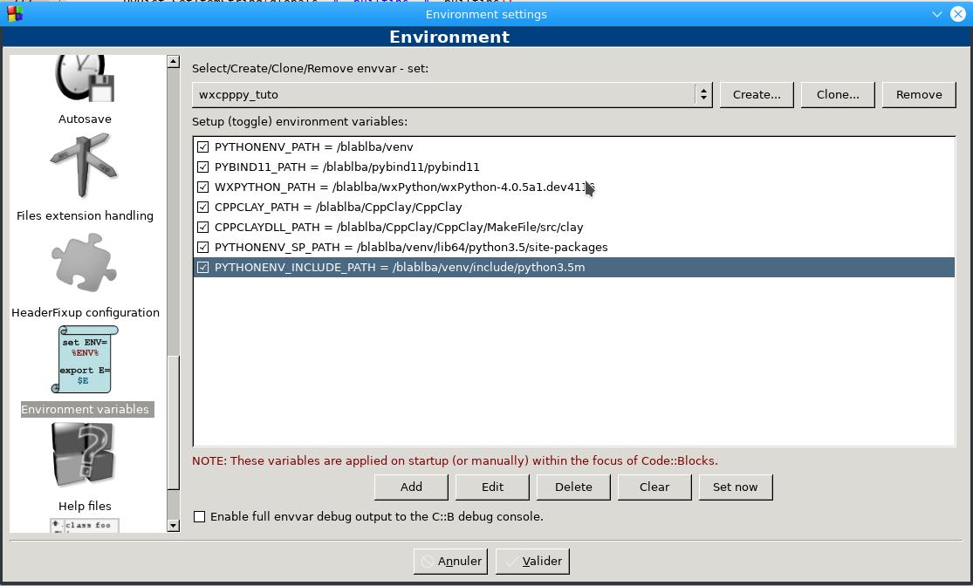Screen dimensions: 973x586
Task: Click the Environment variables label
Action: [x=85, y=409]
